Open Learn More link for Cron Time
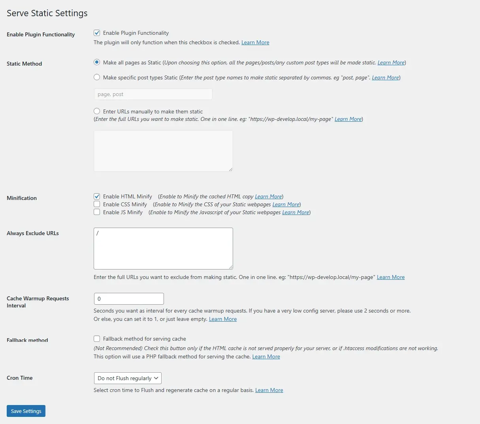480x424 pixels. click(269, 390)
